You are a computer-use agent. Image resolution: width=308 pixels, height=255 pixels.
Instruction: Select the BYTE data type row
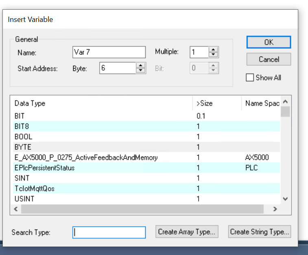pyautogui.click(x=146, y=147)
